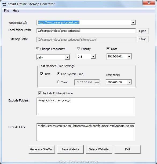Click the Save Website button
Image resolution: width=157 pixels, height=164 pixels.
pos(71,149)
